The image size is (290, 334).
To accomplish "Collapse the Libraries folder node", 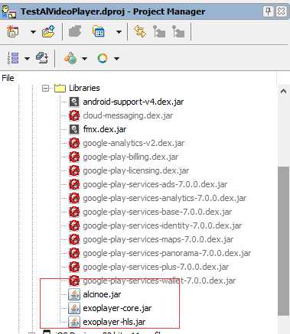I will point(46,89).
